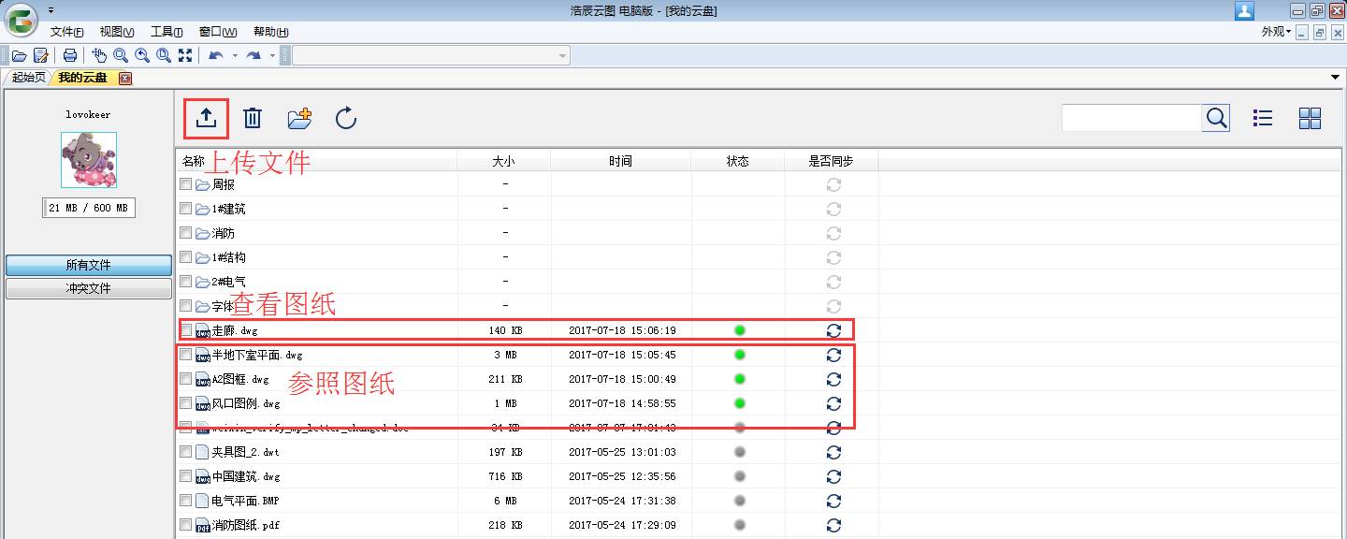Click the upload file icon
Viewport: 1347px width, 539px height.
(x=206, y=118)
